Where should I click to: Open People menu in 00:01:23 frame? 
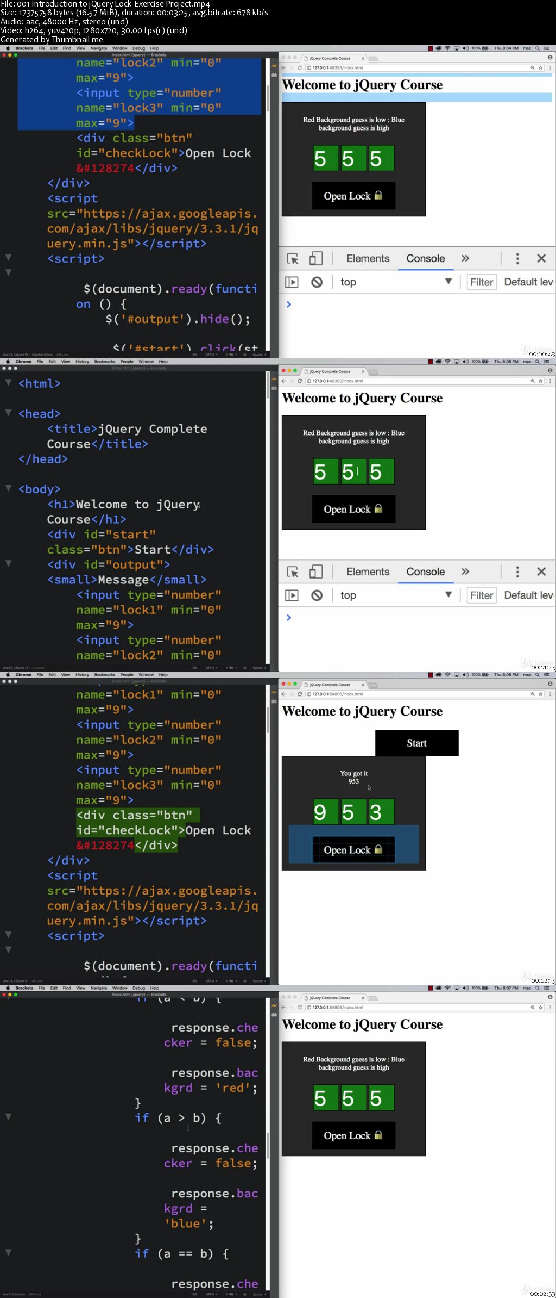[127, 362]
